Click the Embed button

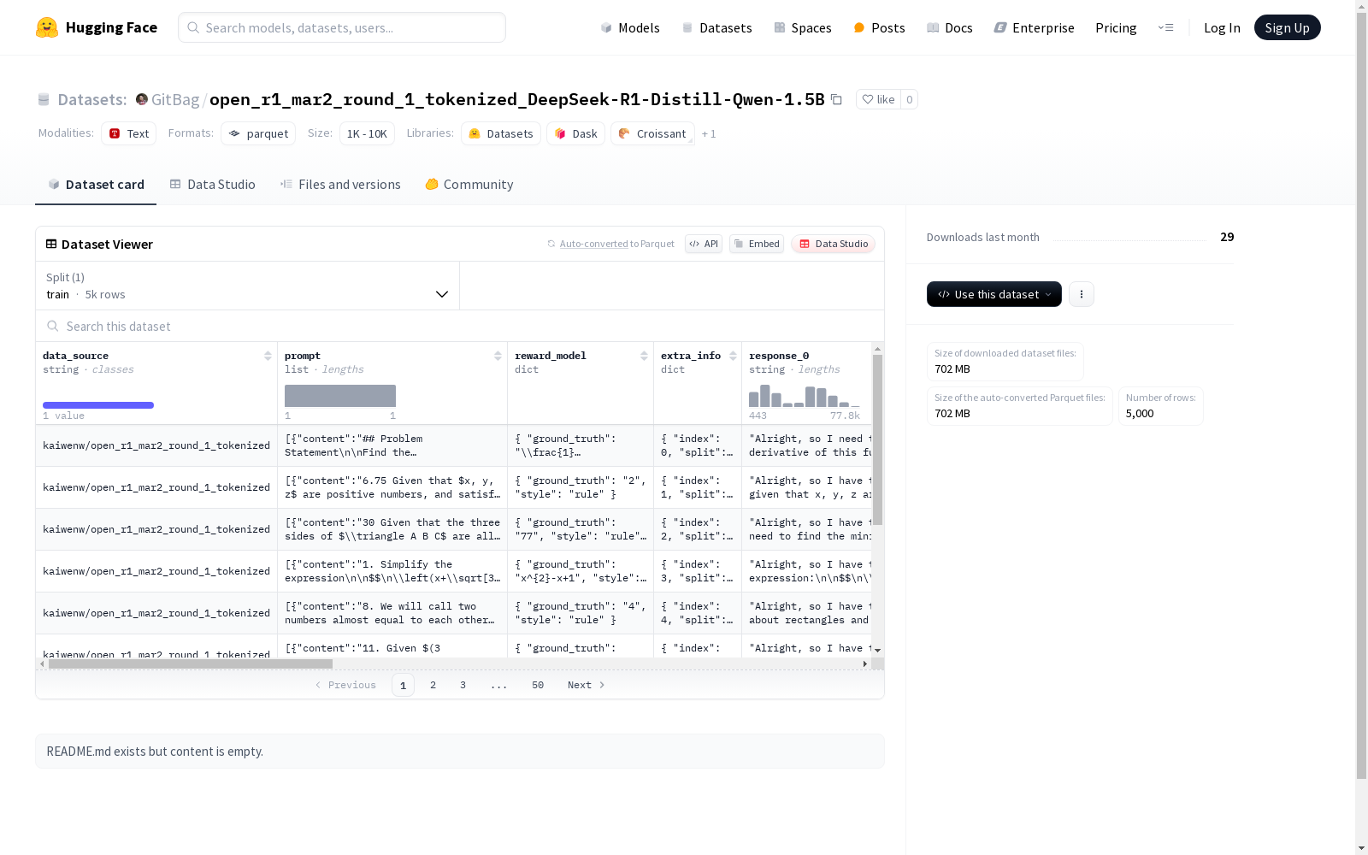(757, 244)
